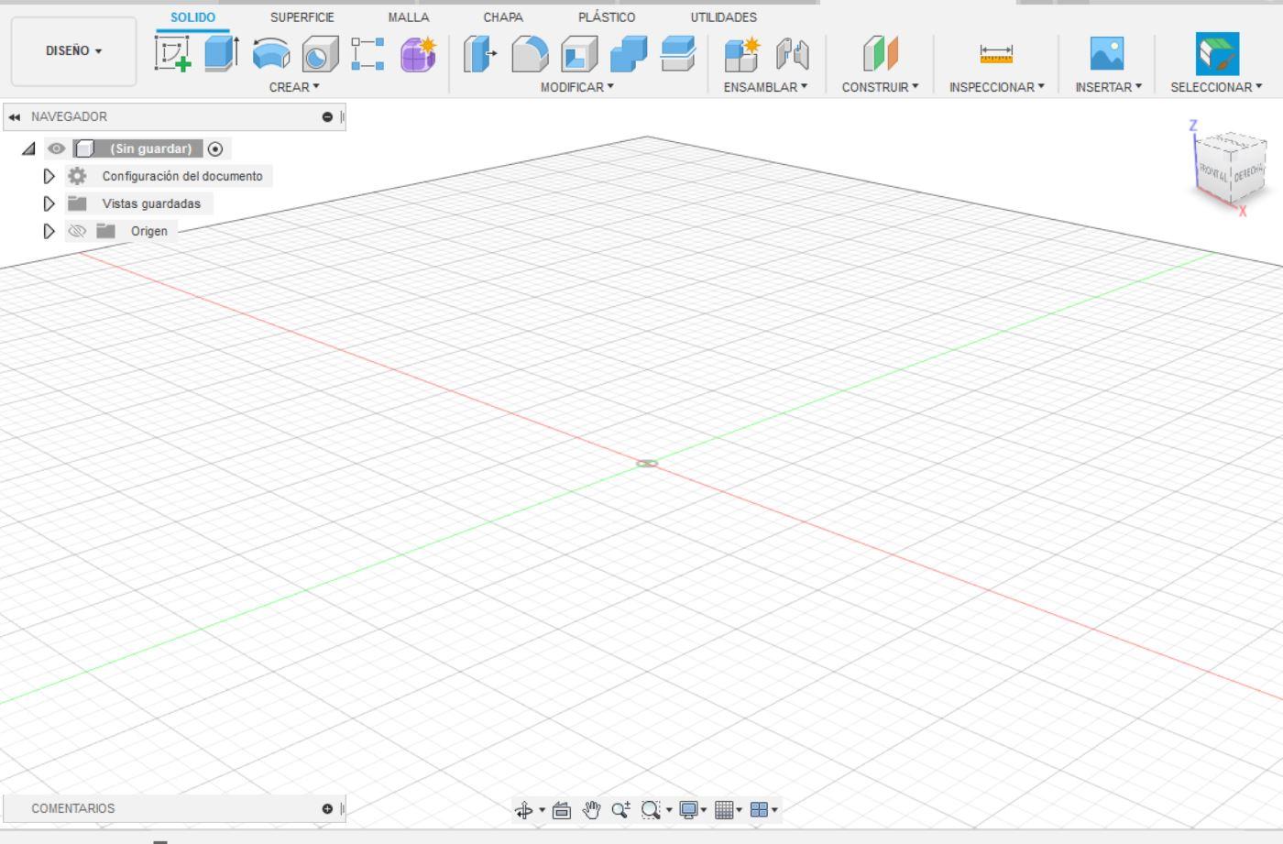Open Display Settings monitor icon

688,810
